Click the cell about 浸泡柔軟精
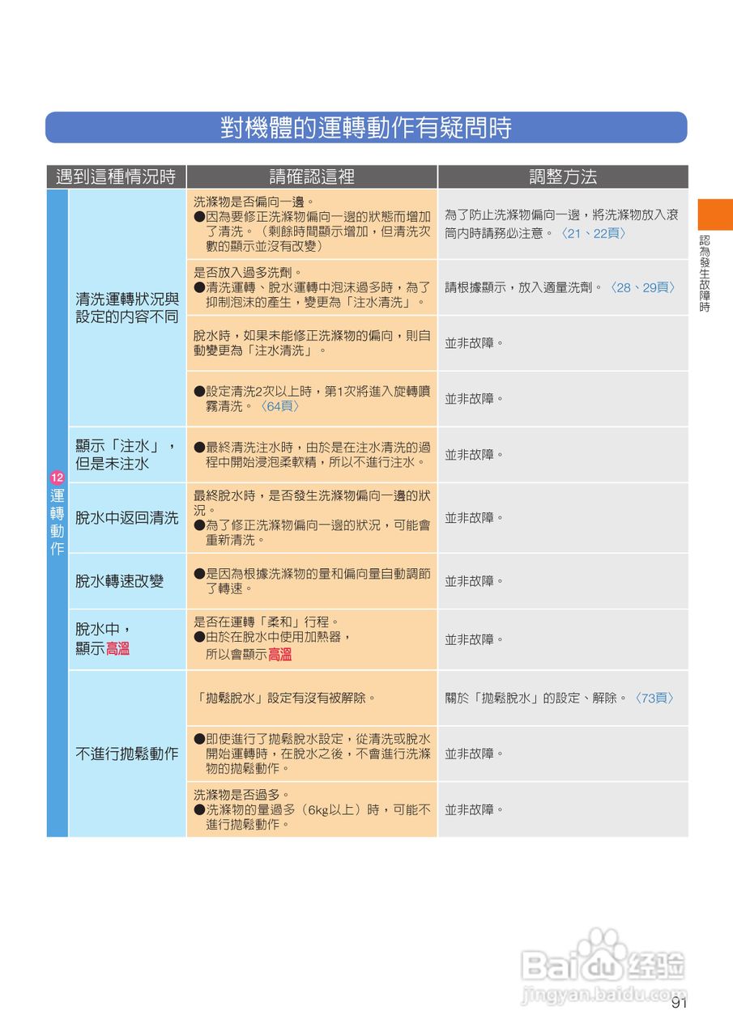Screen dimensions: 733x1036 click(x=312, y=455)
